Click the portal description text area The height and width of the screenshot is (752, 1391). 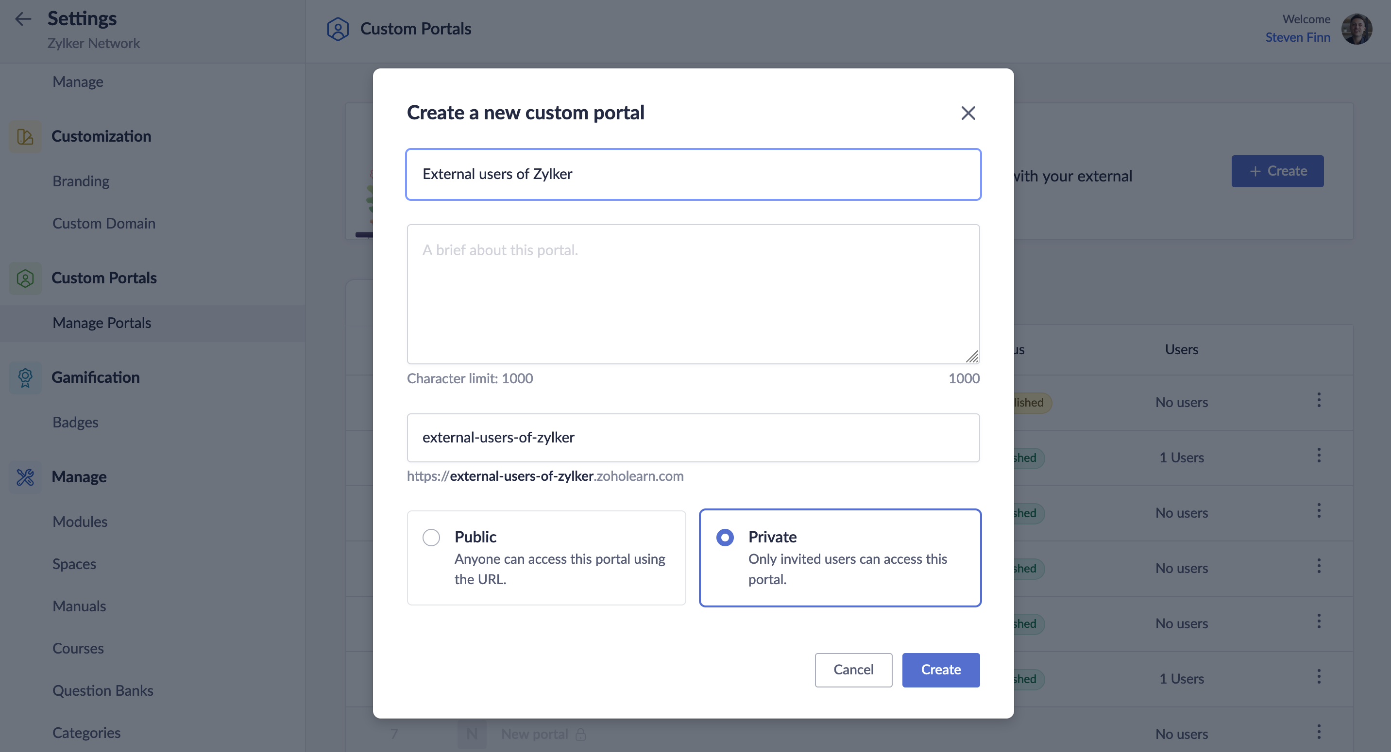coord(694,294)
